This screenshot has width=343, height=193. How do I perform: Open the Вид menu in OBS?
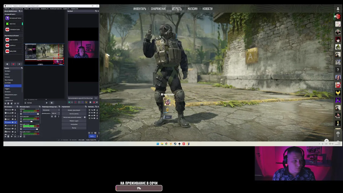pyautogui.click(x=27, y=9)
